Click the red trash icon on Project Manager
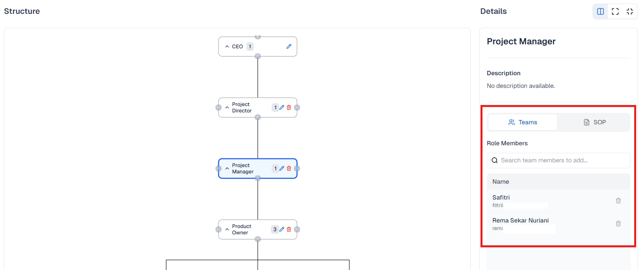The width and height of the screenshot is (643, 270). pyautogui.click(x=289, y=168)
